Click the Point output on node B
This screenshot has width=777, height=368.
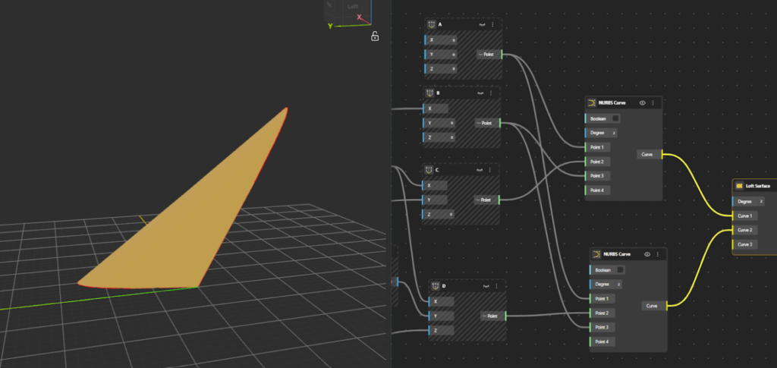click(486, 123)
